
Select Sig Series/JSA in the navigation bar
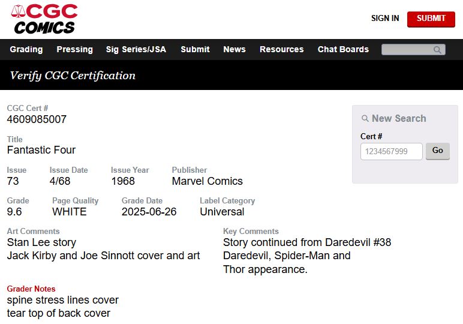click(x=136, y=50)
